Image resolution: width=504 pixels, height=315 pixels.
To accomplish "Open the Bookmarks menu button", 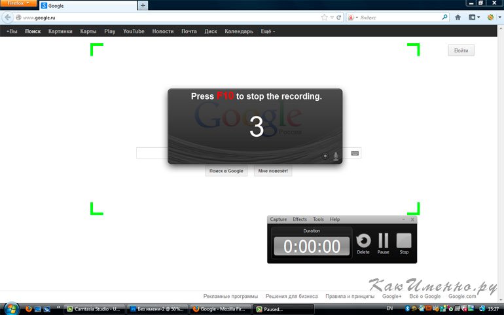I will click(474, 18).
